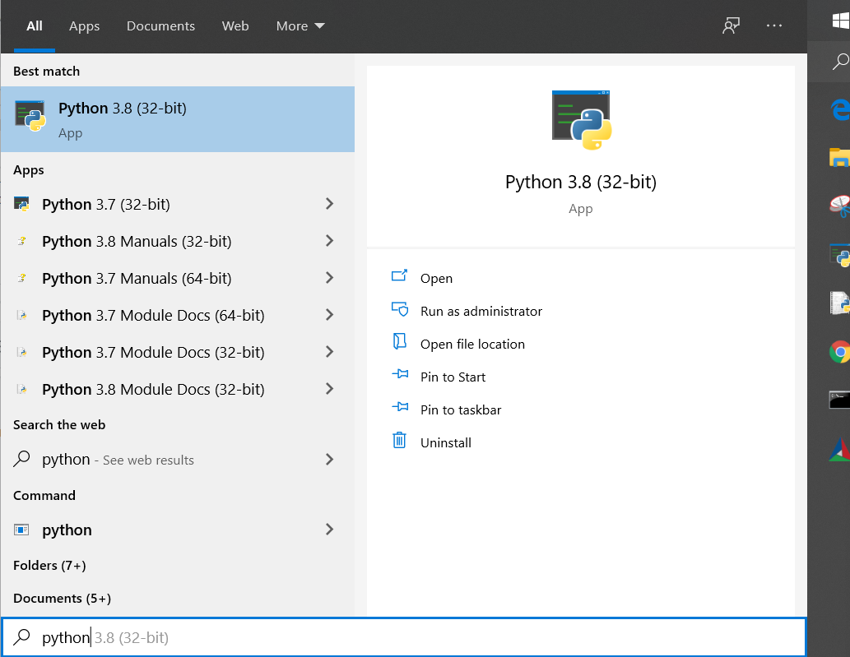Open the Command Prompt taskbar icon
The width and height of the screenshot is (850, 657).
tap(839, 400)
